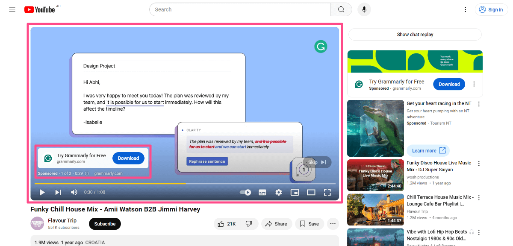Skip to the next video
The width and height of the screenshot is (513, 246).
click(x=58, y=193)
